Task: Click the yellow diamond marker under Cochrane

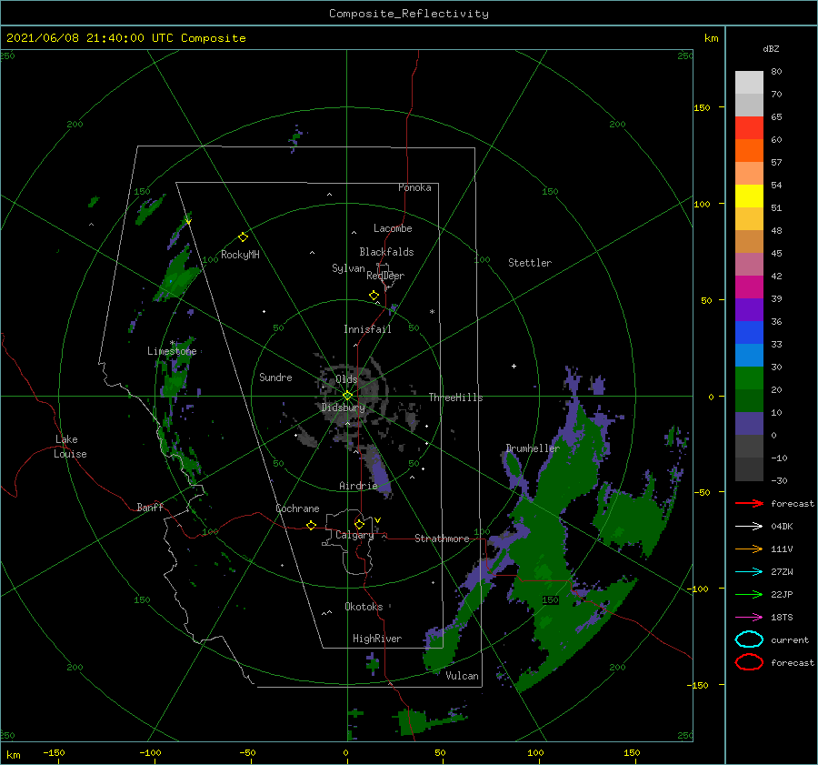Action: tap(311, 526)
